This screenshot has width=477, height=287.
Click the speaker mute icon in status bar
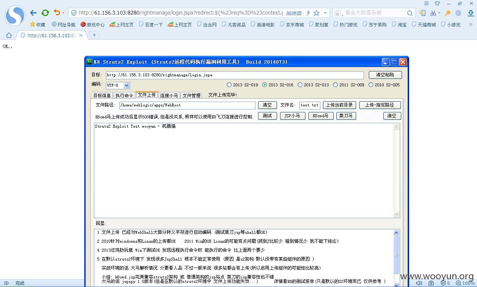coord(419,283)
